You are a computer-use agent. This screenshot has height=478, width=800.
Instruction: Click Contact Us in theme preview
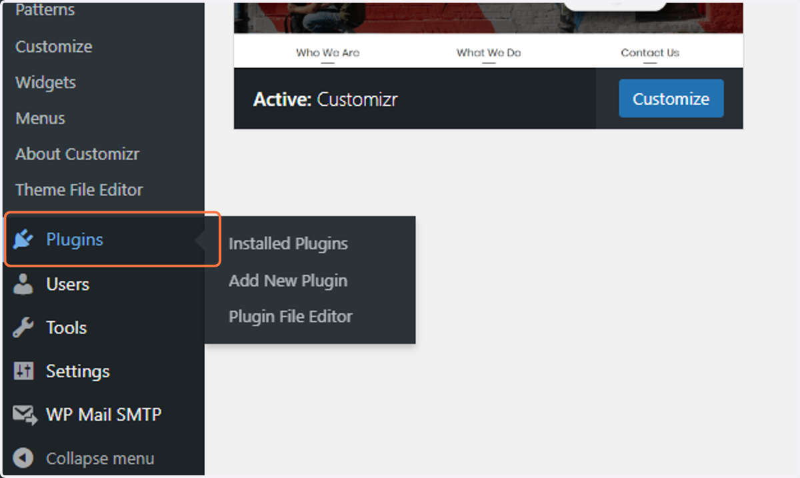click(x=650, y=53)
